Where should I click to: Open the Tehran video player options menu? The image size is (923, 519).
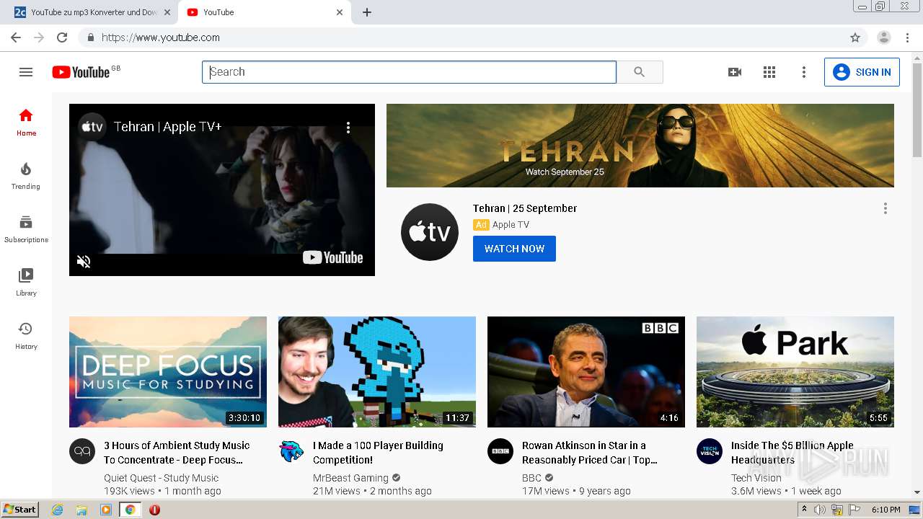(x=348, y=128)
